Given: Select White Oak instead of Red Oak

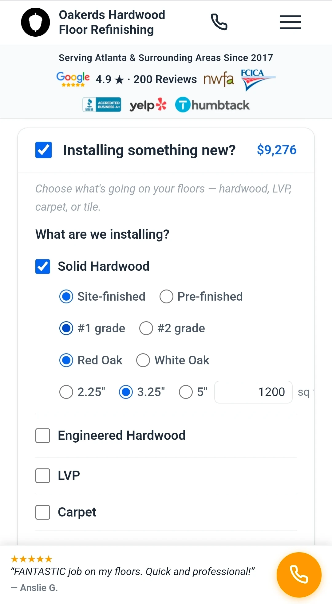Looking at the screenshot, I should (x=143, y=360).
